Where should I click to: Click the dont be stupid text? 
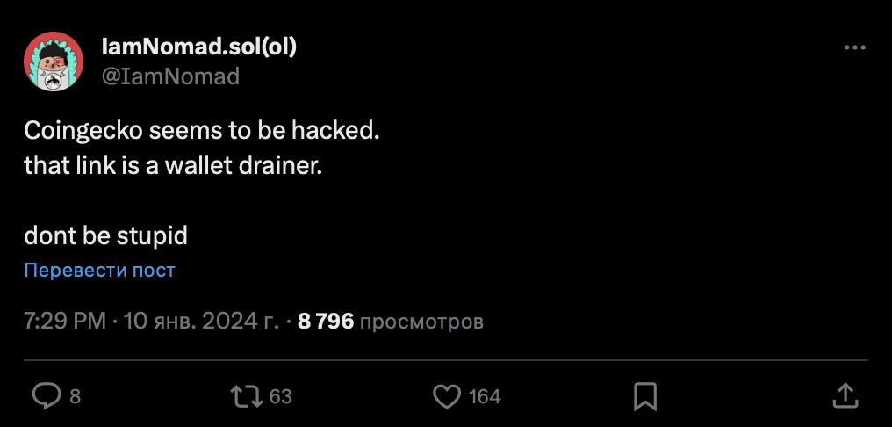(x=106, y=235)
